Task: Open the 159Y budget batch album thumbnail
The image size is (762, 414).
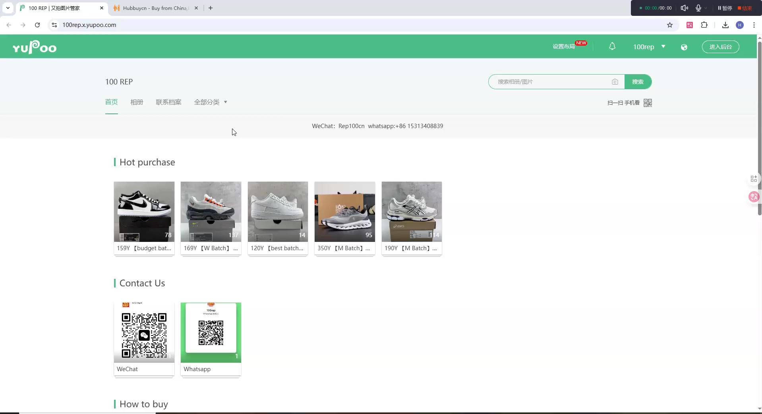Action: click(144, 212)
